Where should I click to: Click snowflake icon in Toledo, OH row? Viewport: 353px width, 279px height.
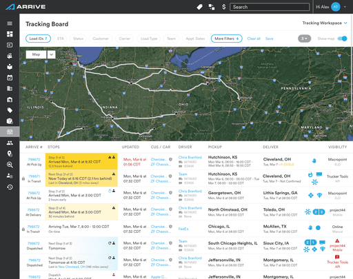tap(307, 211)
